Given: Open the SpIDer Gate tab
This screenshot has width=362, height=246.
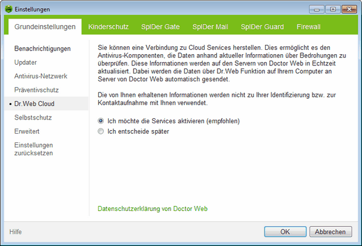Looking at the screenshot, I should pyautogui.click(x=161, y=27).
